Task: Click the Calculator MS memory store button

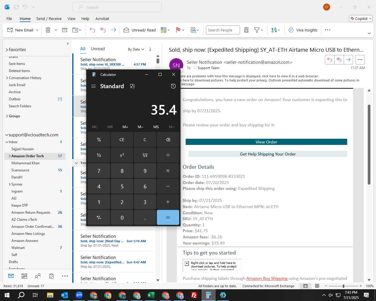Action: tap(156, 127)
